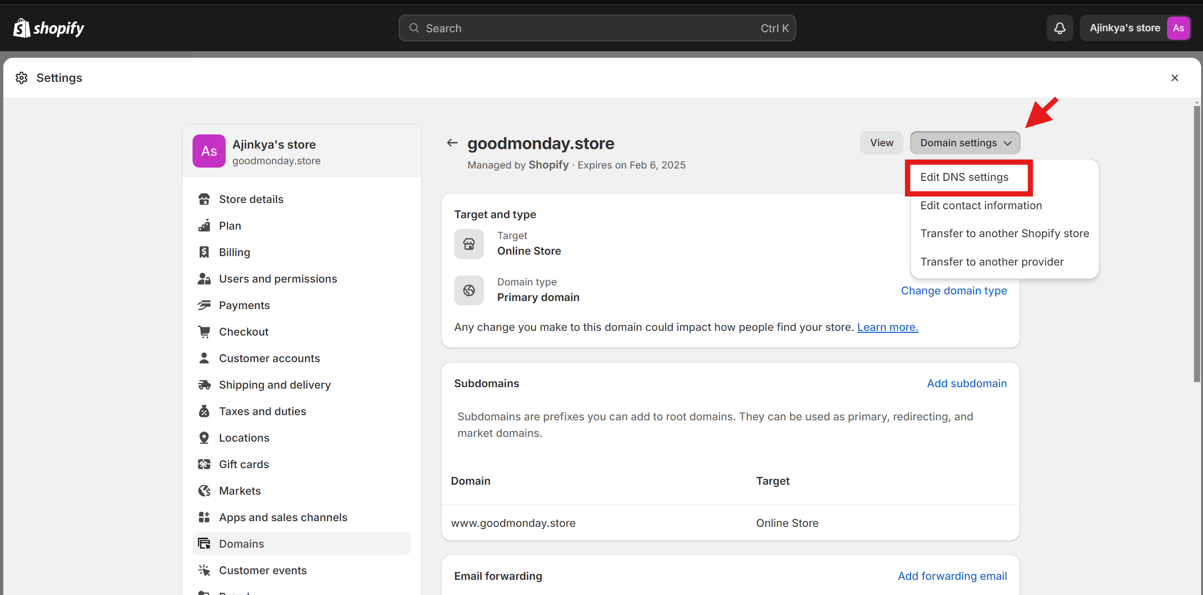Click Add forwarding email

click(x=952, y=576)
